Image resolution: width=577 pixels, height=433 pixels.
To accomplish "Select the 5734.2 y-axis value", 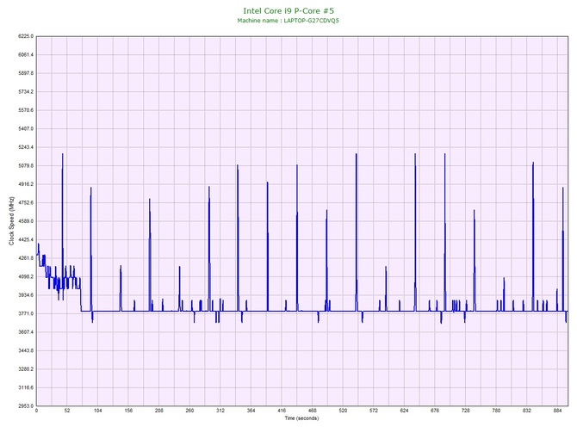I will point(26,91).
